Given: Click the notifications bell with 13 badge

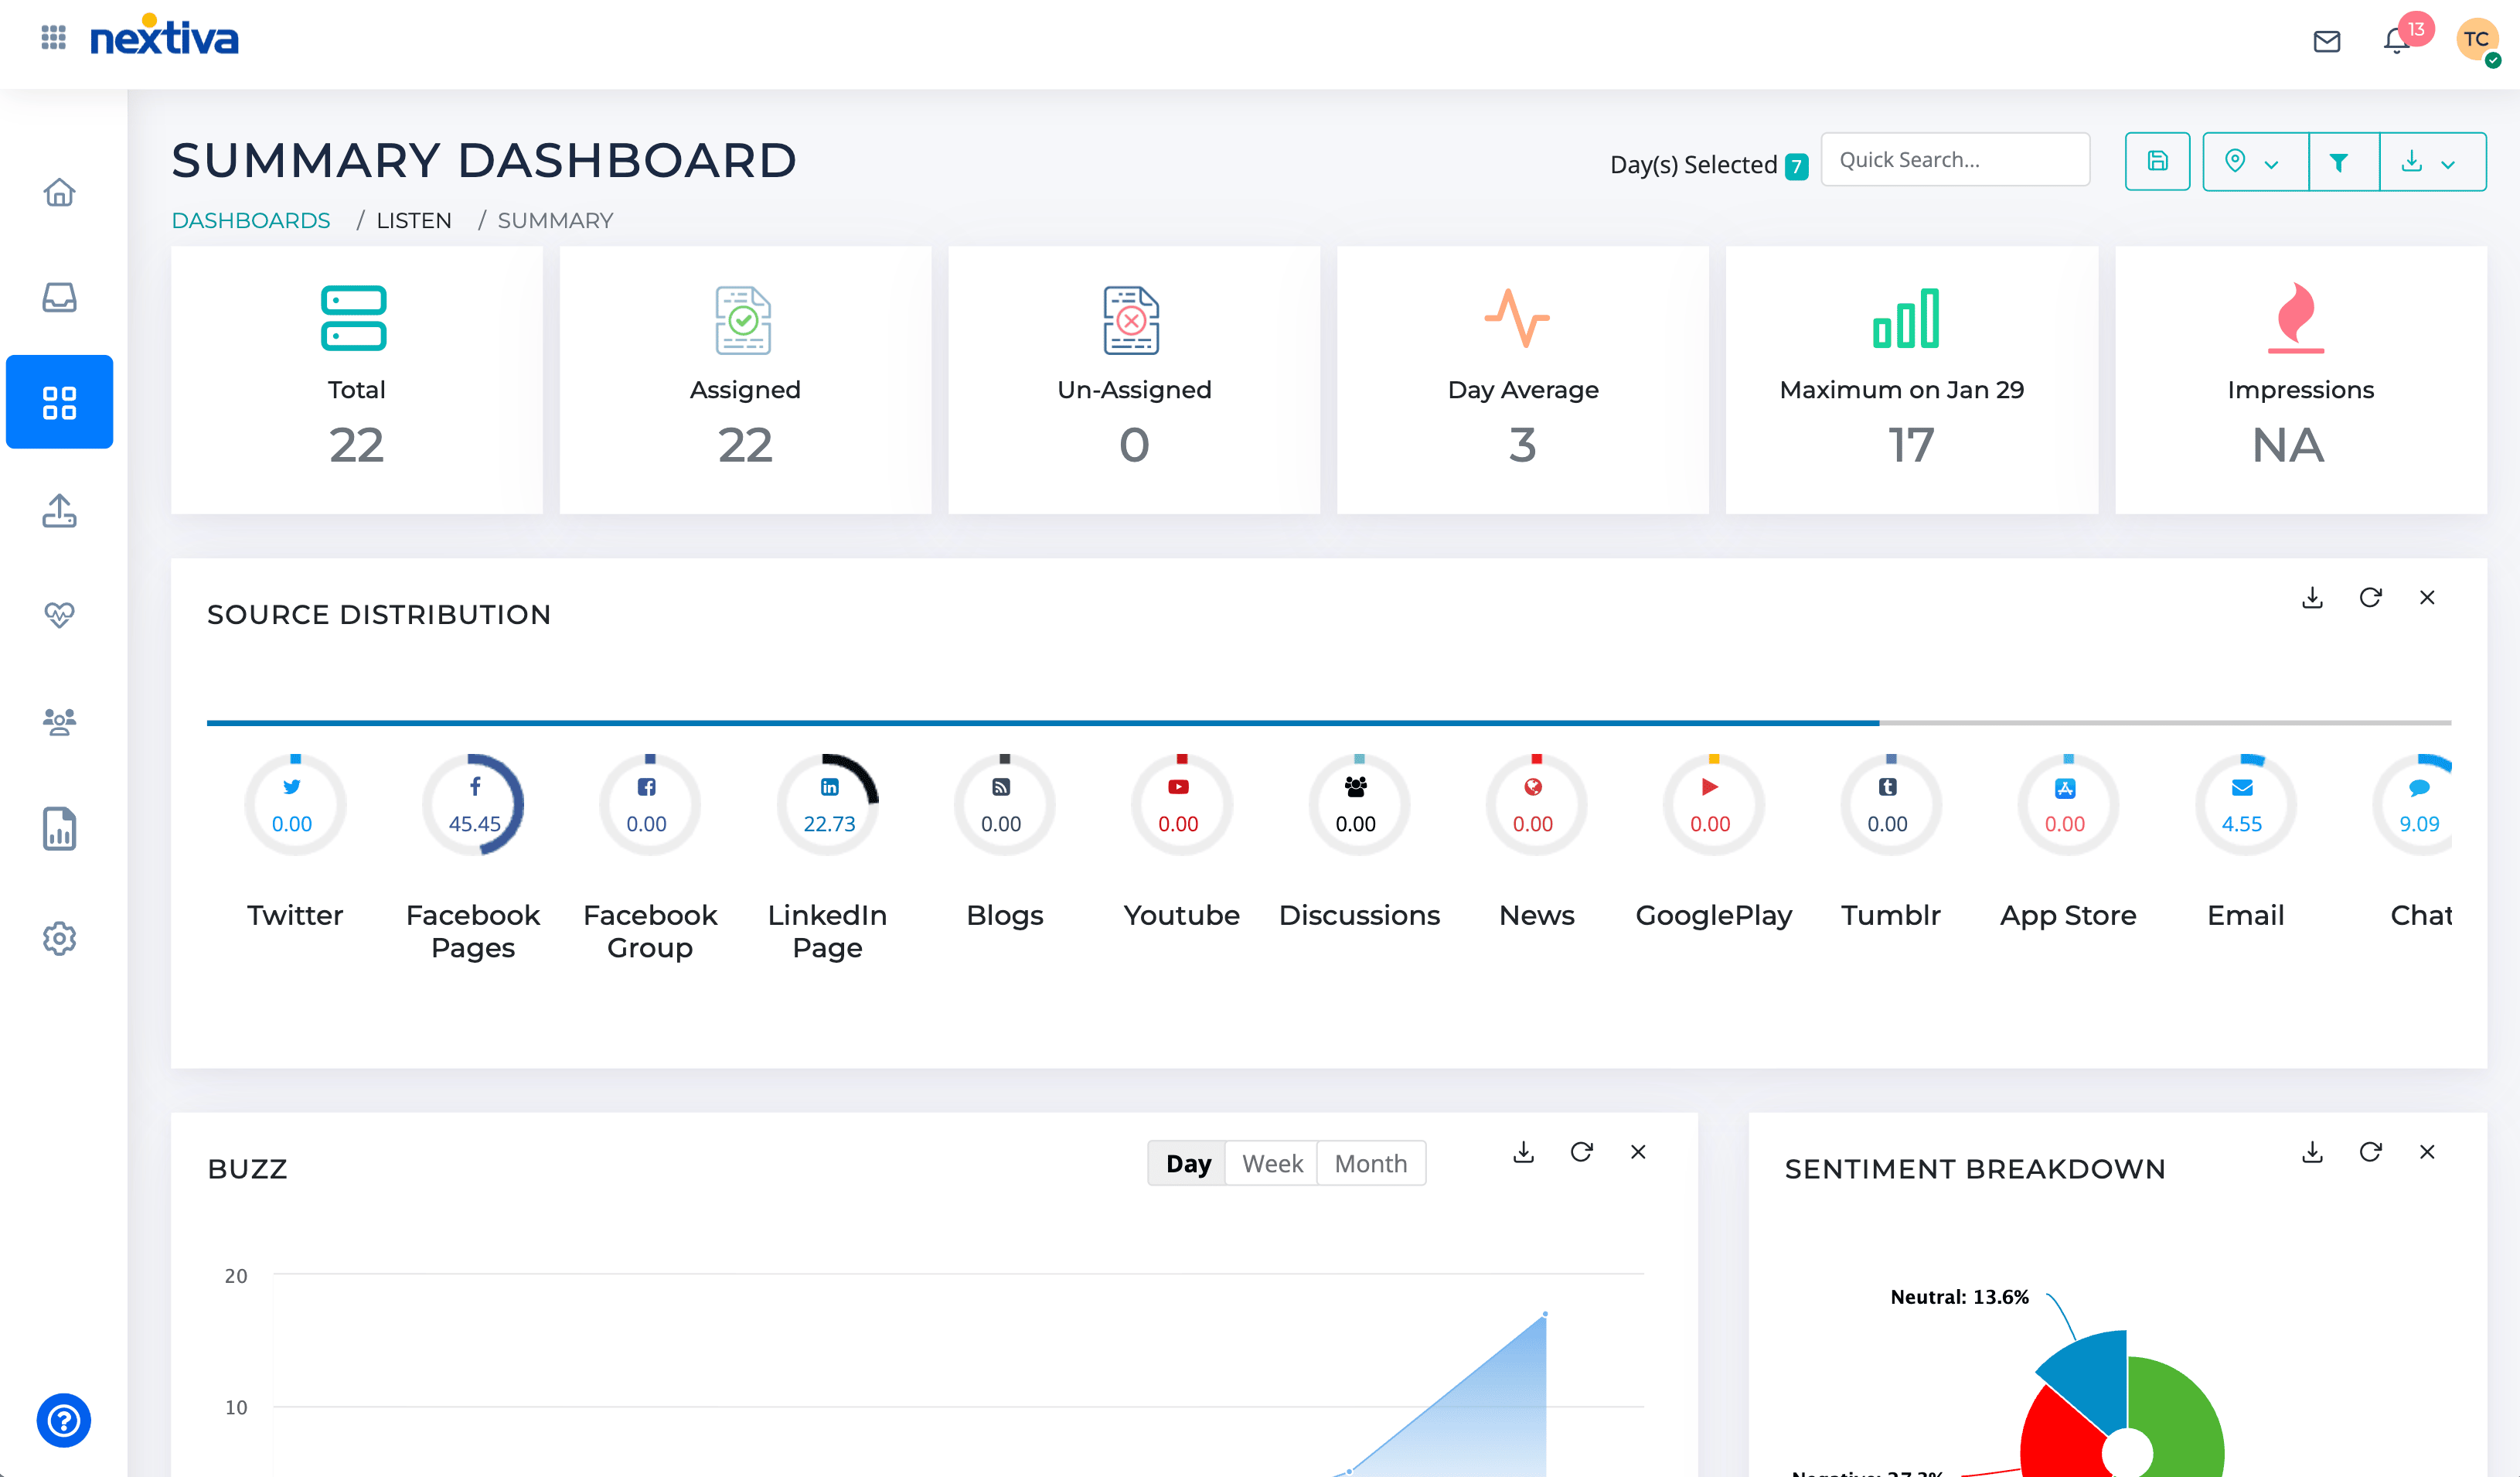Looking at the screenshot, I should 2397,41.
